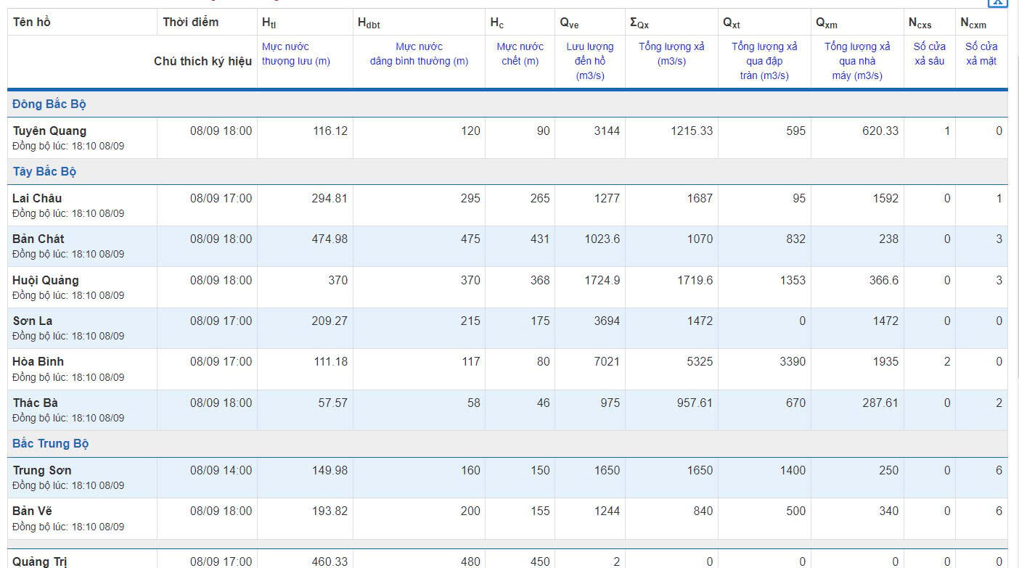Click the Chú thích ký hiệu label
Viewport: 1019px width, 568px height.
203,62
